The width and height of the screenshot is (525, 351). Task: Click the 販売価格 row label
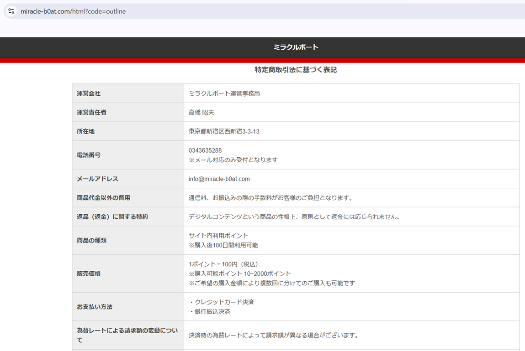88,274
